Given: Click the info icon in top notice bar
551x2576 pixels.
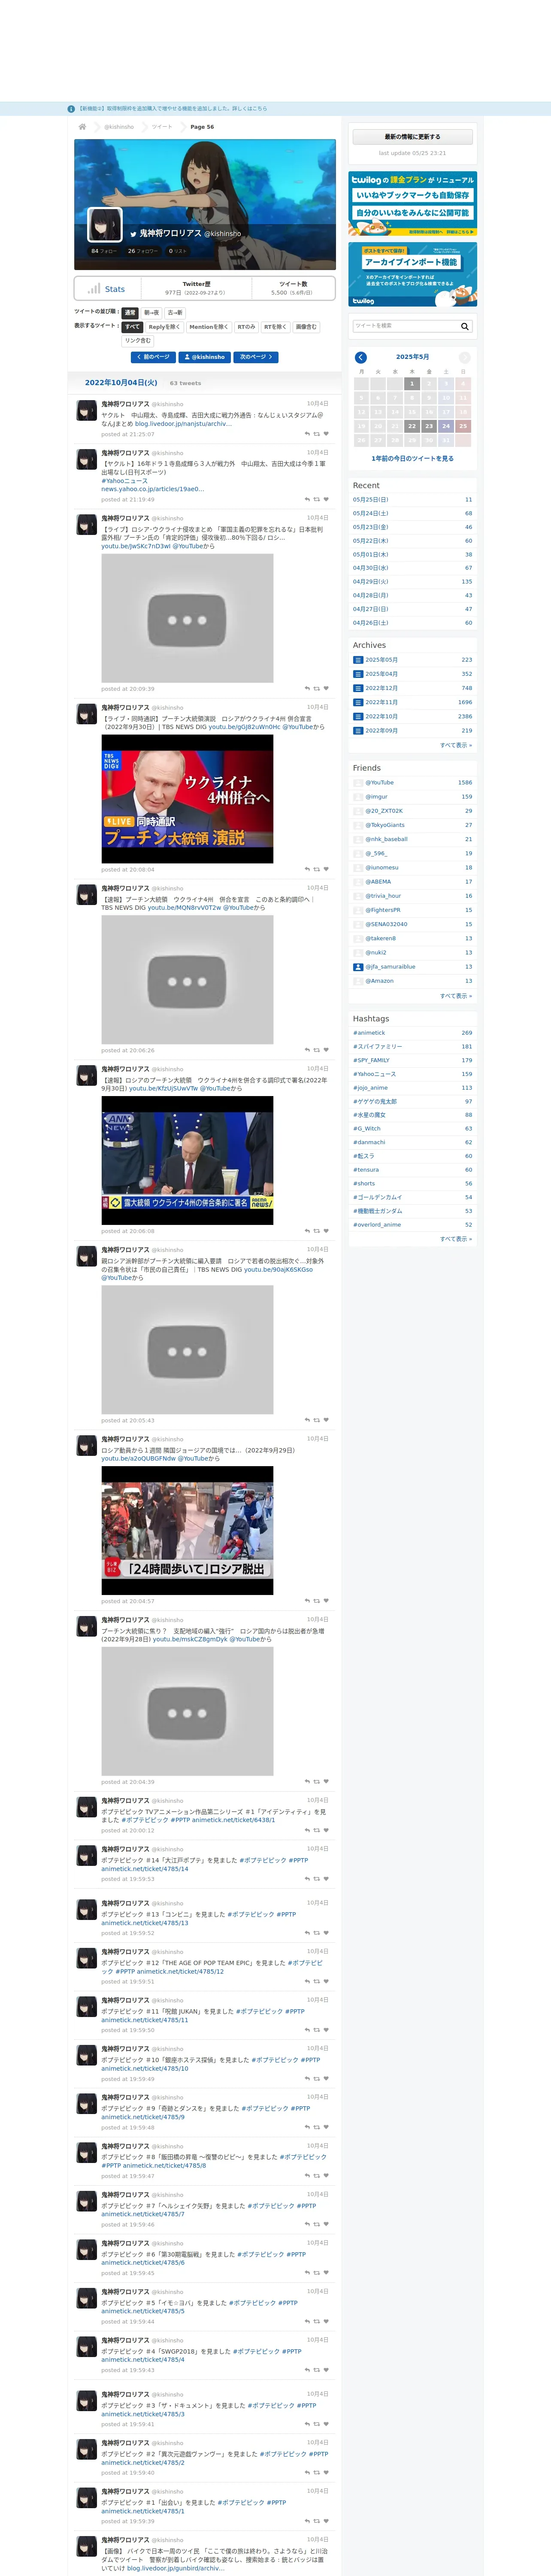Looking at the screenshot, I should click(x=71, y=109).
